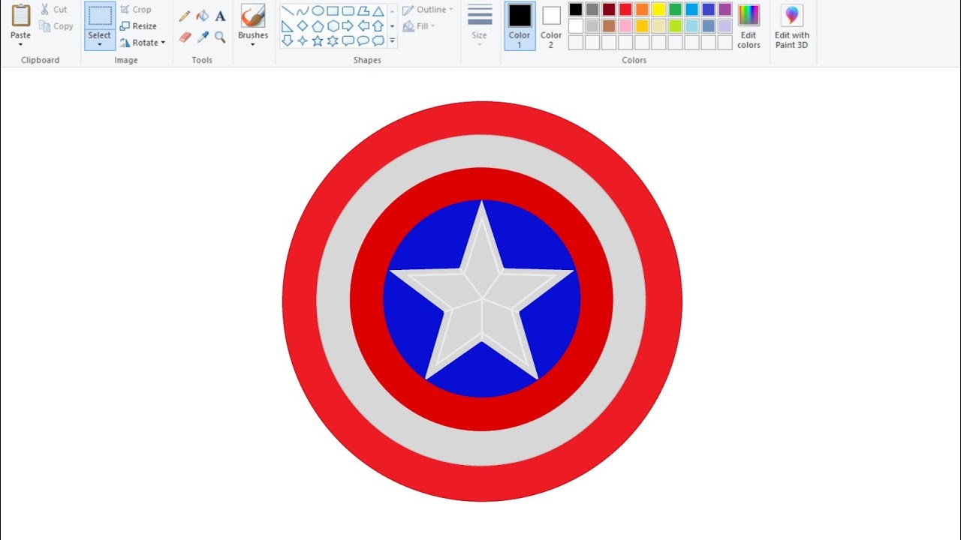Choose the Up arrow shape
The height and width of the screenshot is (540, 961).
point(378,25)
